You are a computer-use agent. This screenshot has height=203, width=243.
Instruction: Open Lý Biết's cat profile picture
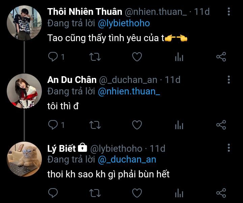click(x=24, y=159)
